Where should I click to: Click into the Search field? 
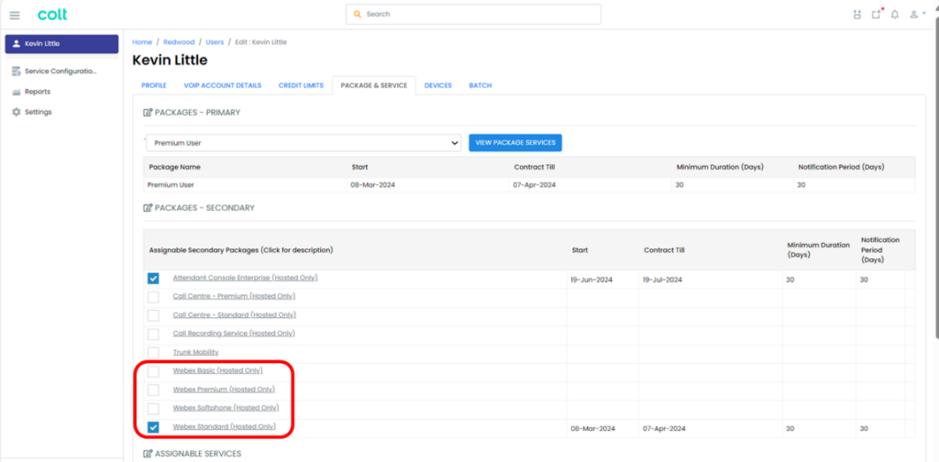[x=473, y=14]
